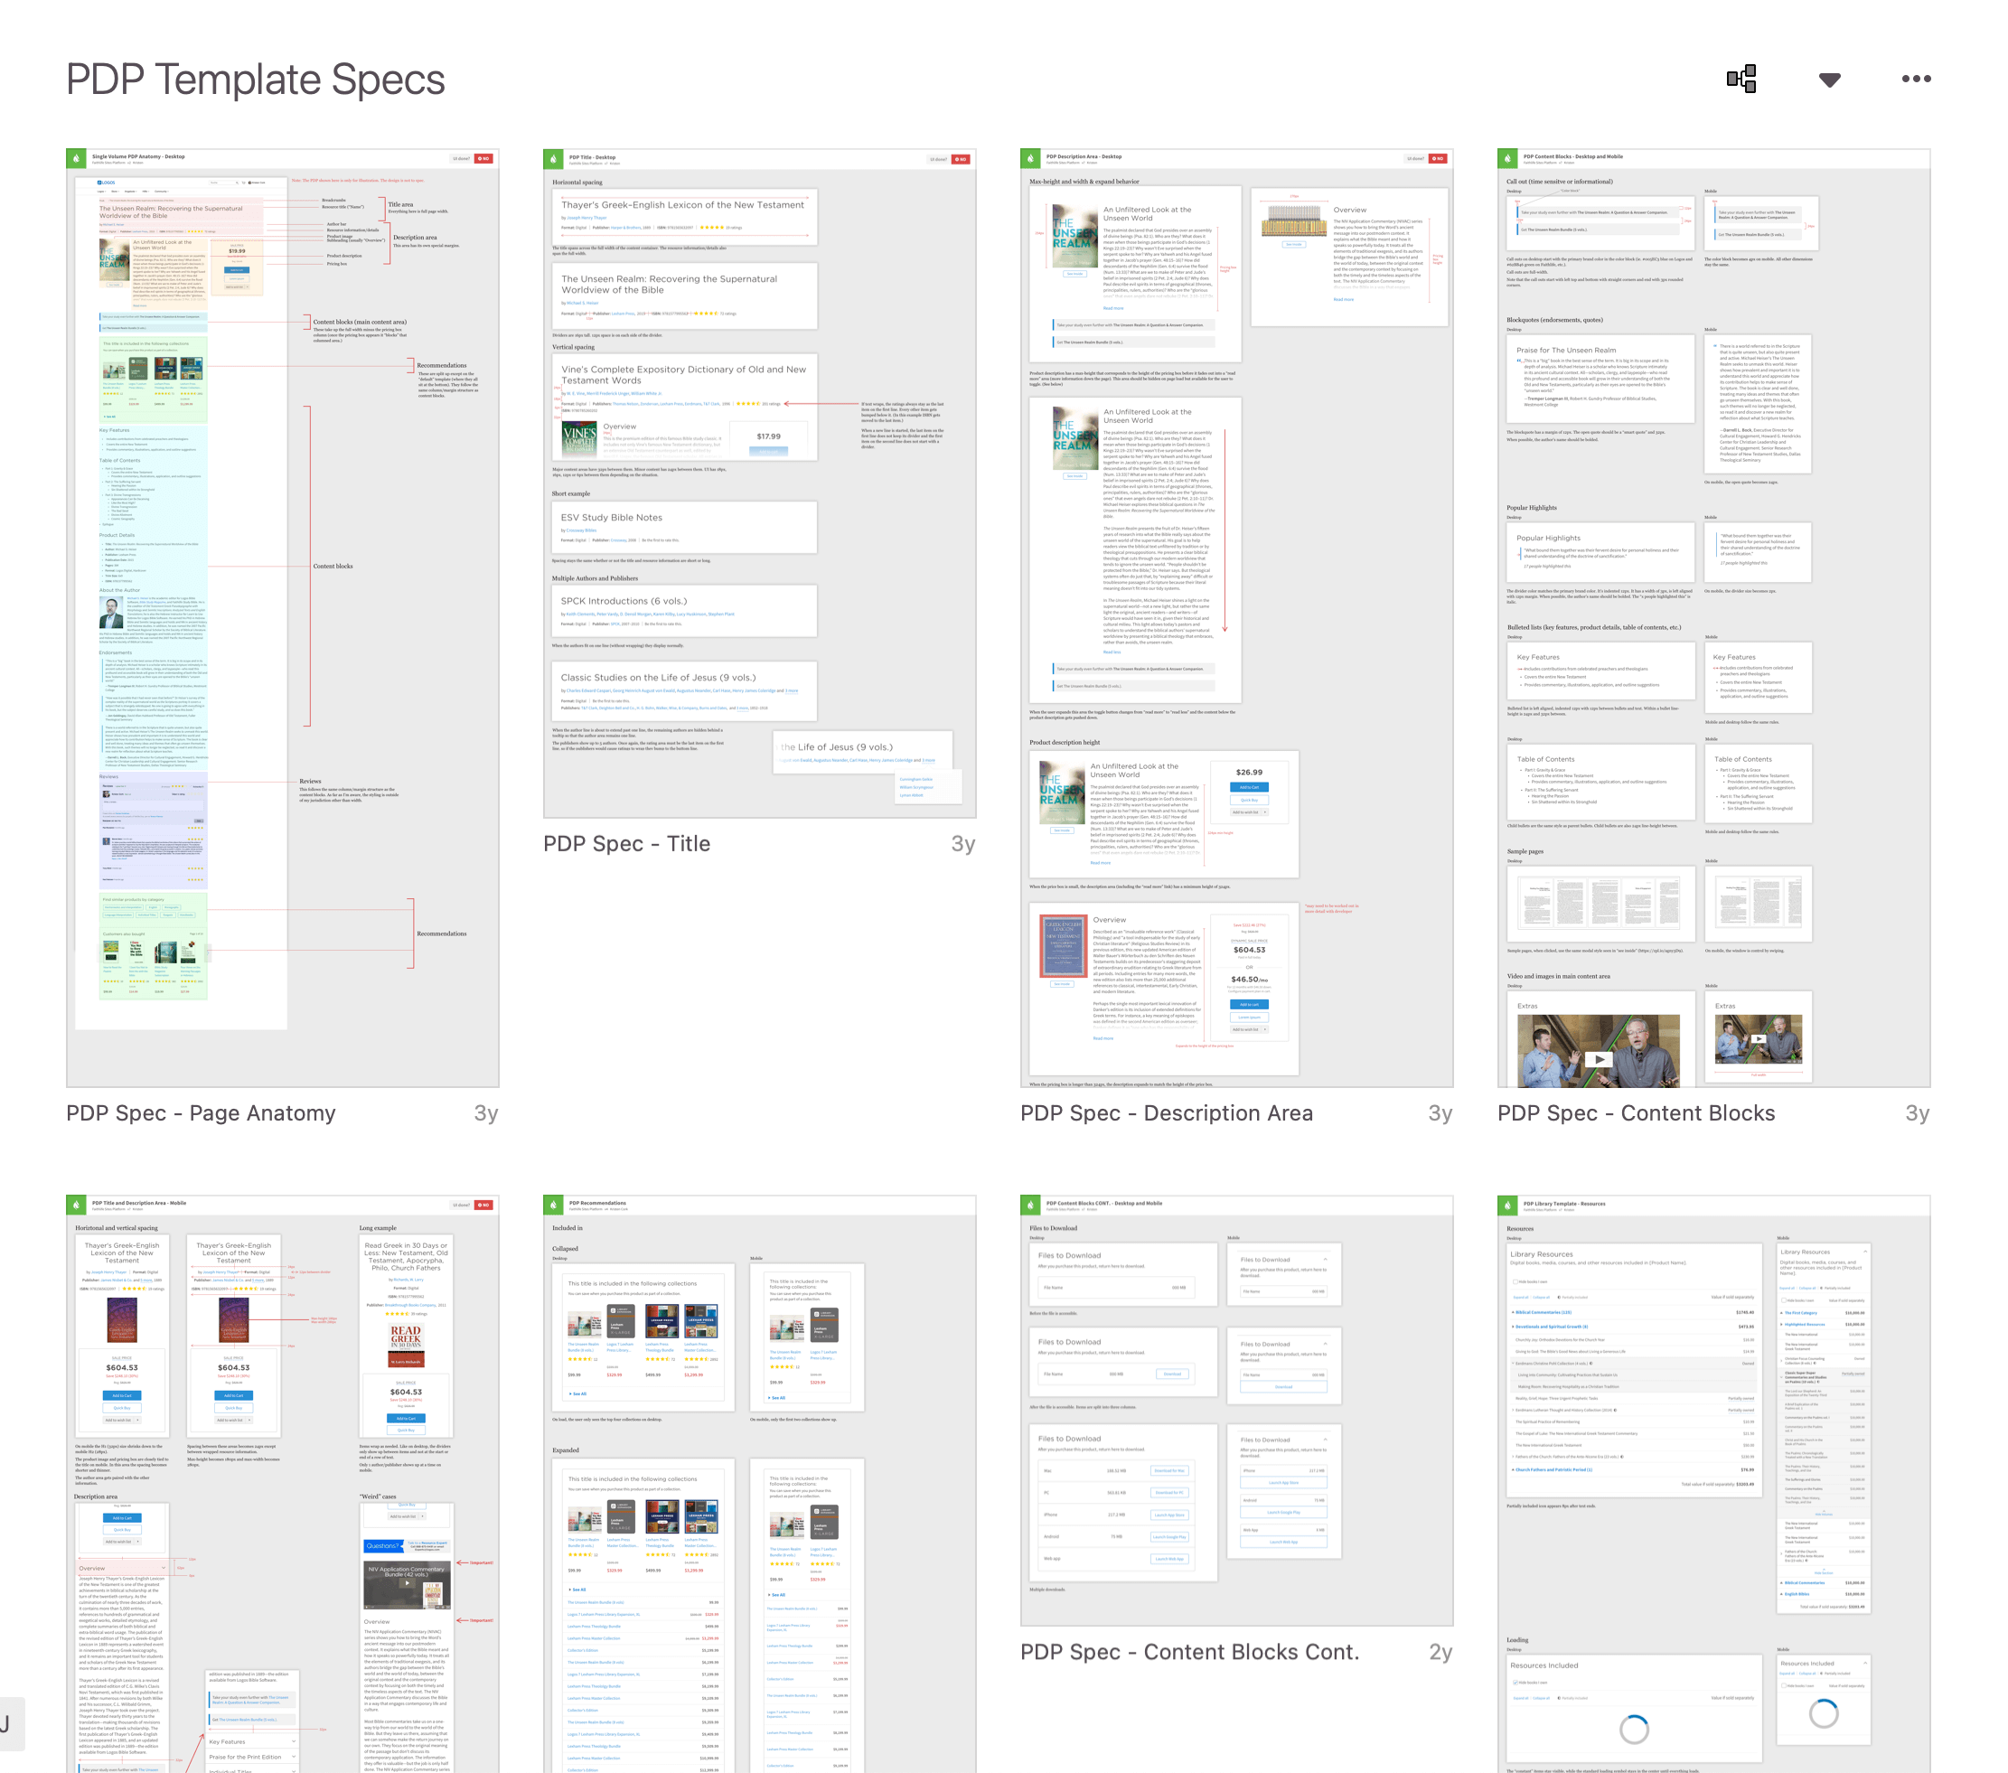Click the 'PDP Spec - Description Area' label
Image resolution: width=2008 pixels, height=1773 pixels.
point(1167,1113)
